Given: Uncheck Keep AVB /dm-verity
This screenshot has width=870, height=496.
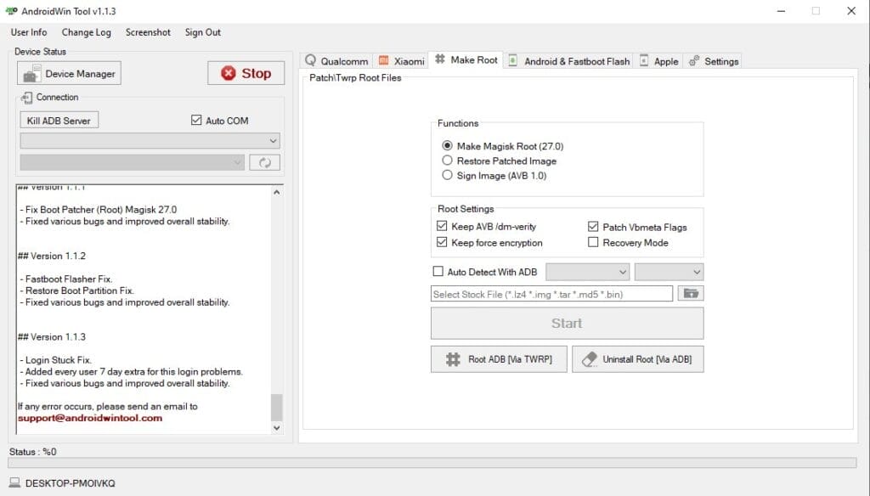Looking at the screenshot, I should tap(443, 226).
